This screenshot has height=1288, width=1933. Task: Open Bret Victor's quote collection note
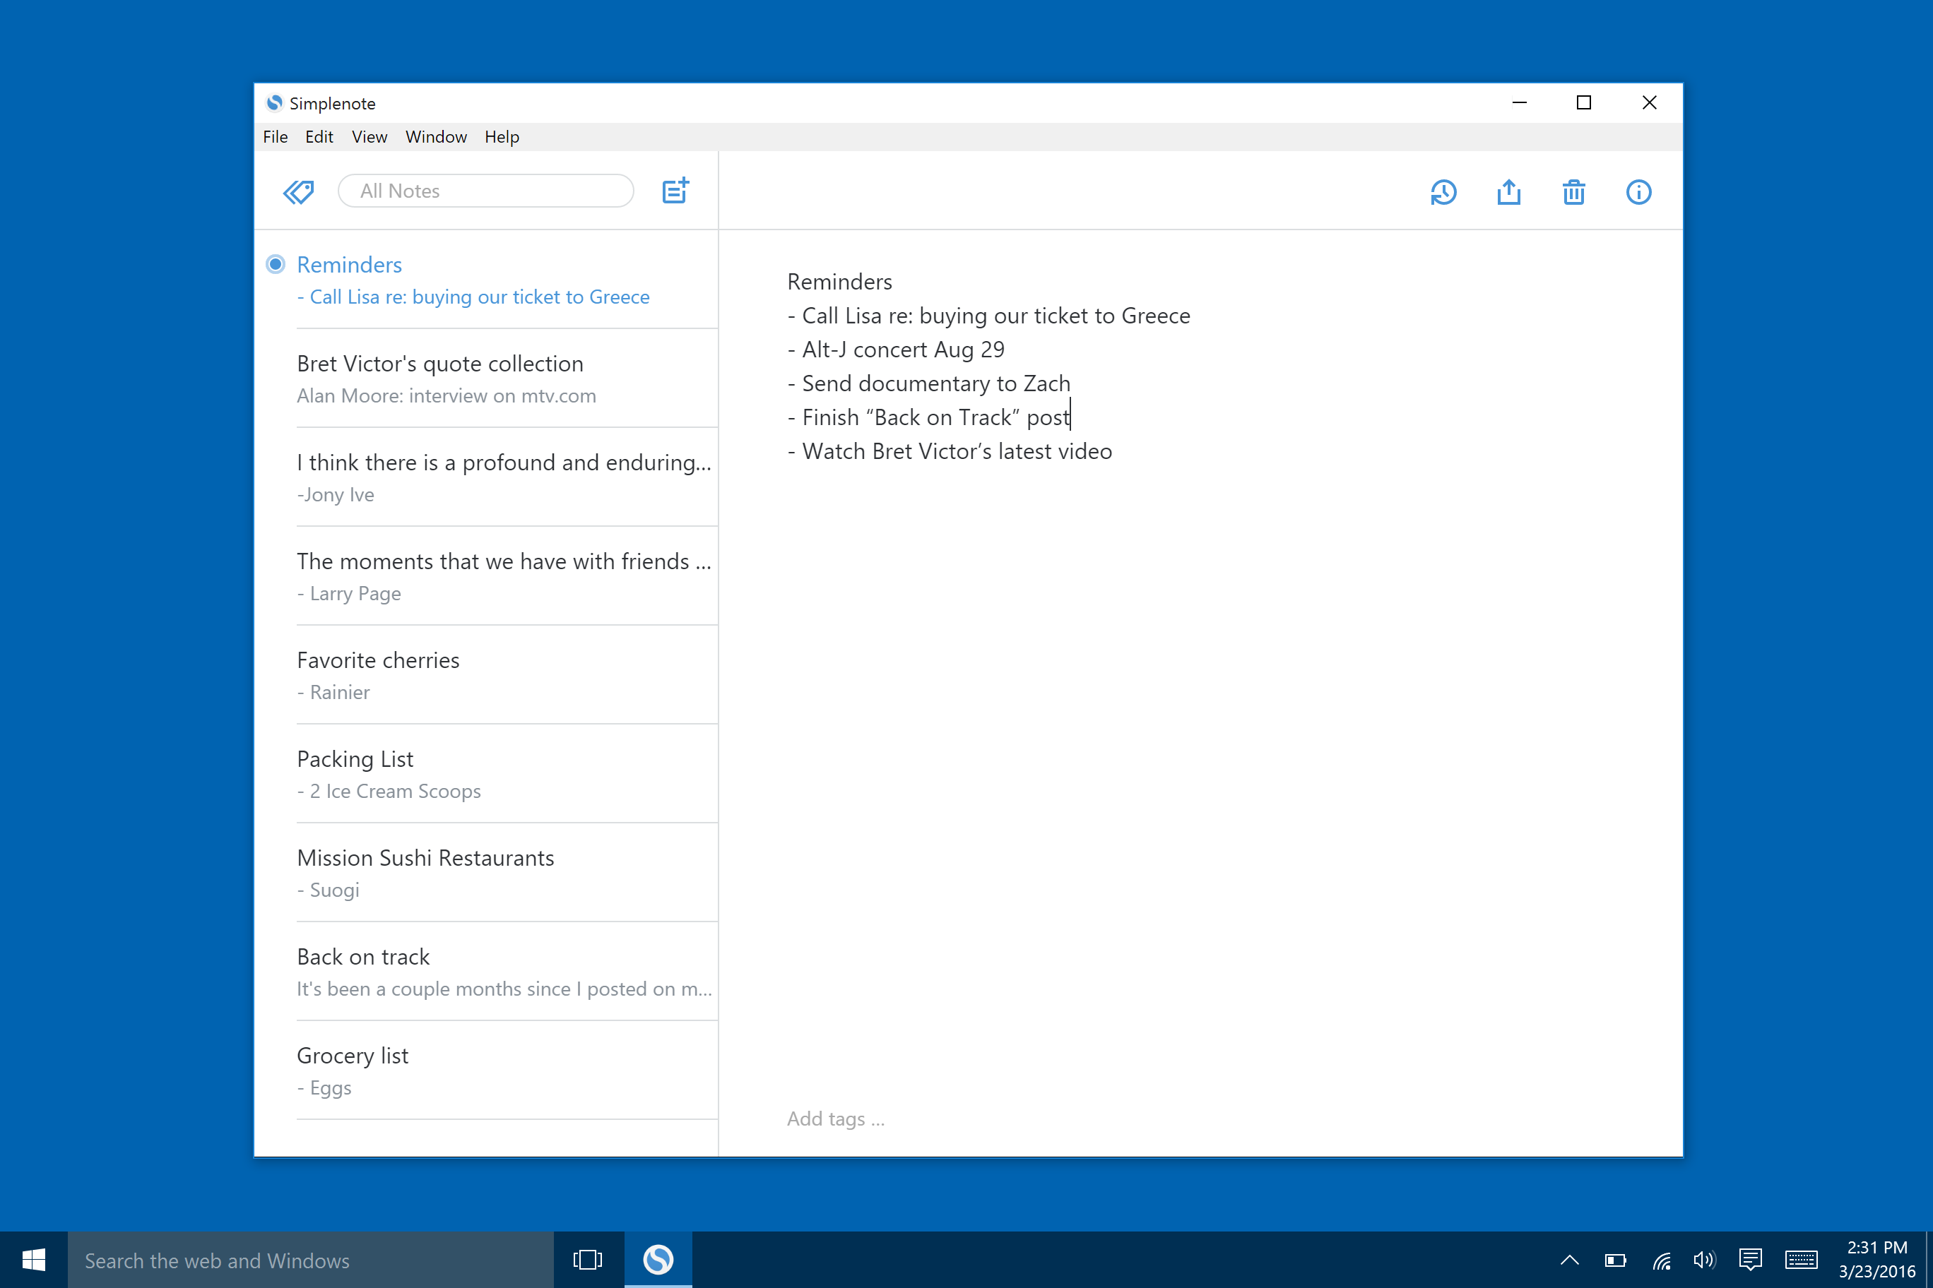pyautogui.click(x=505, y=378)
